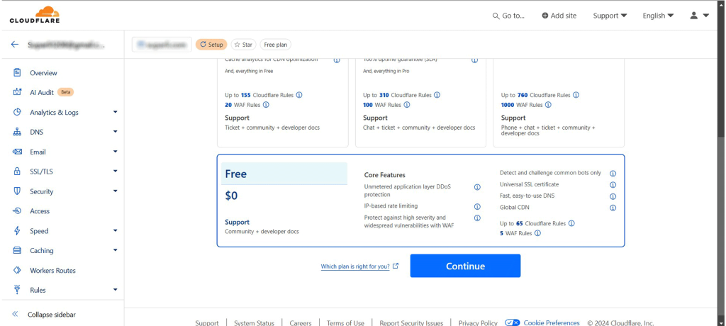This screenshot has height=326, width=726.
Task: Open the AI Audit page
Action: (x=42, y=92)
